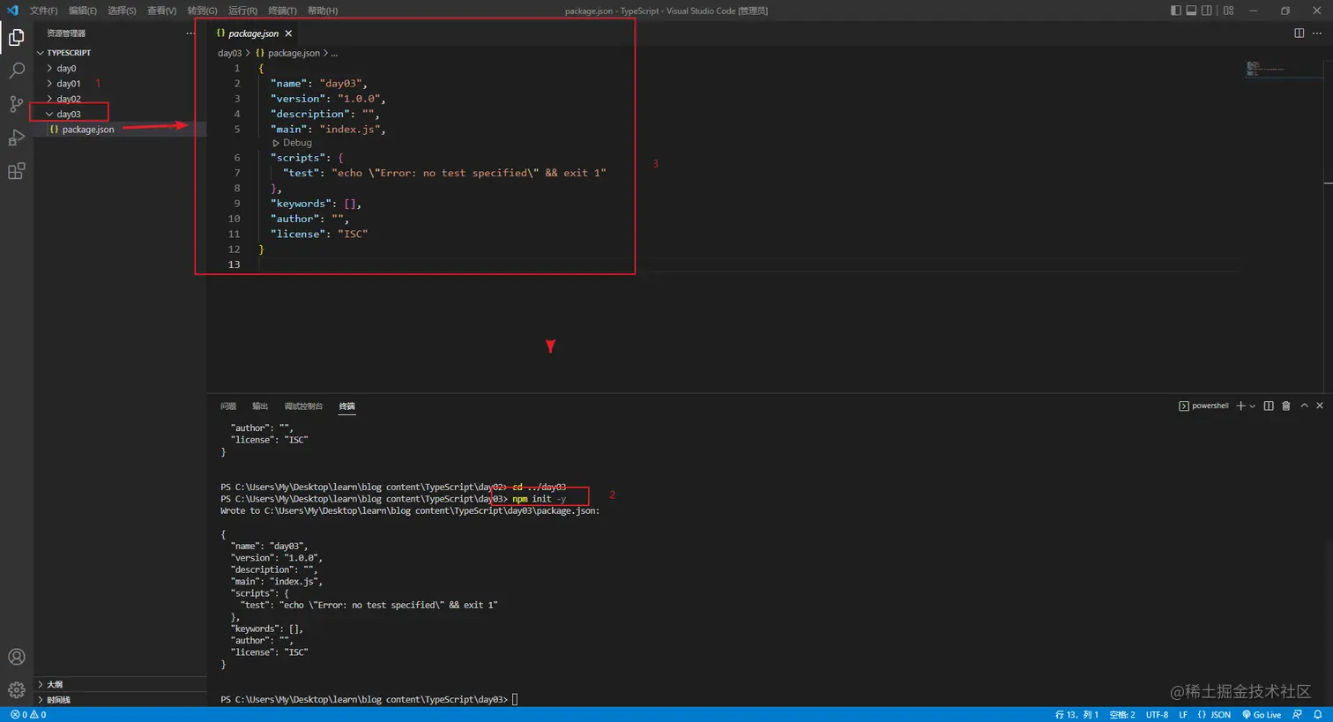Image resolution: width=1333 pixels, height=722 pixels.
Task: Click the feedback icon in status bar
Action: (x=1297, y=715)
